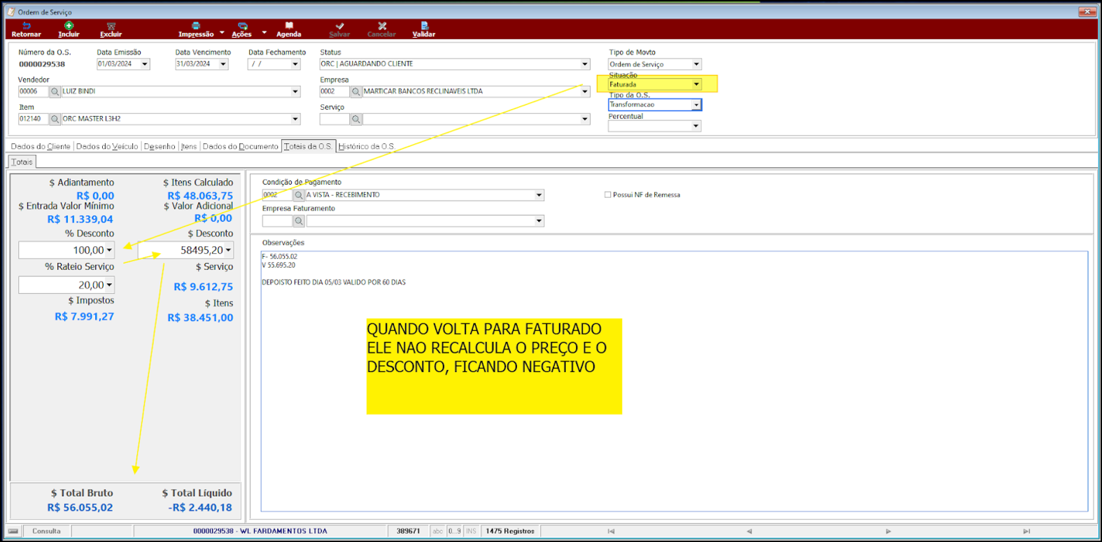
Task: Go to previous record navigation icon
Action: click(749, 532)
